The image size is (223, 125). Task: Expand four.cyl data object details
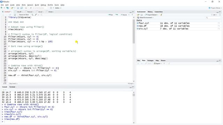[138, 23]
